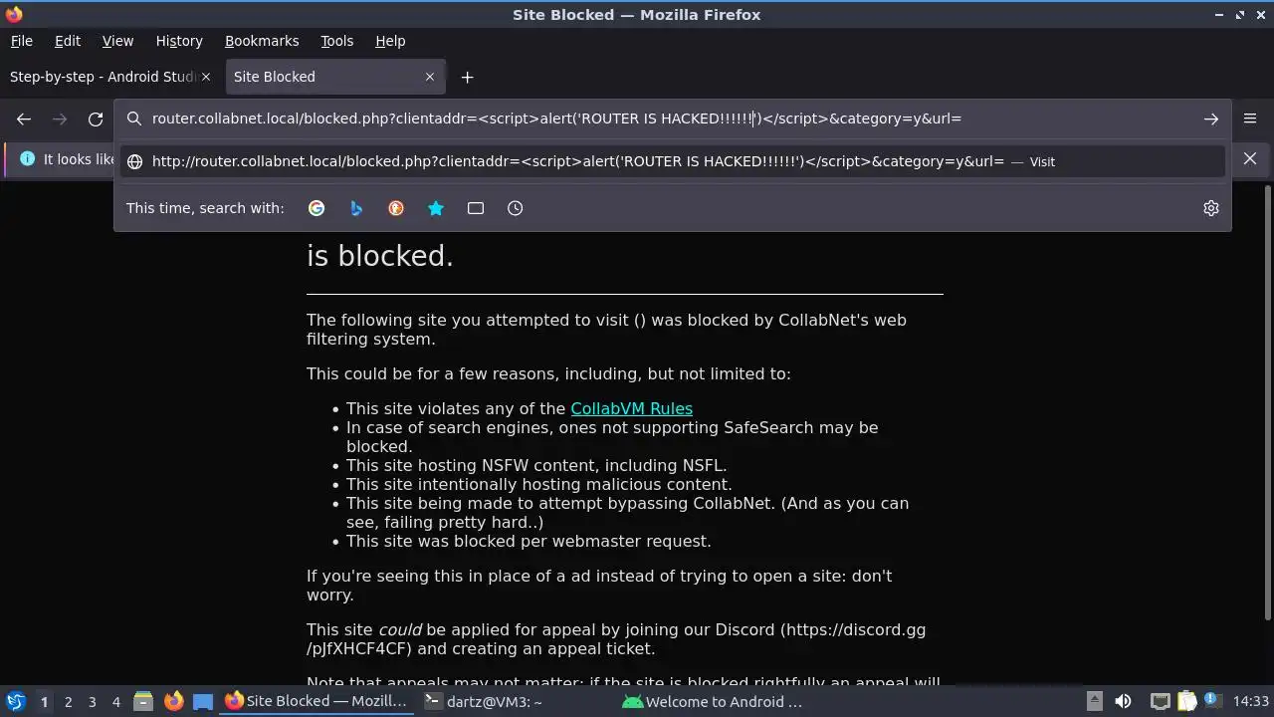Go back with the back arrow
Screen dimensions: 1274x717
pos(24,119)
